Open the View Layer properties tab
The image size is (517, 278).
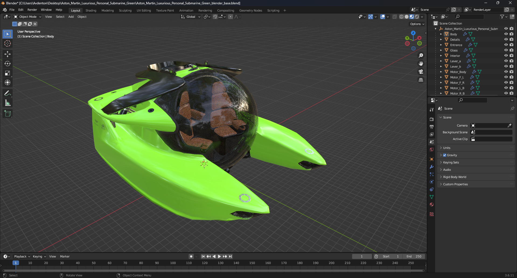[x=432, y=134]
